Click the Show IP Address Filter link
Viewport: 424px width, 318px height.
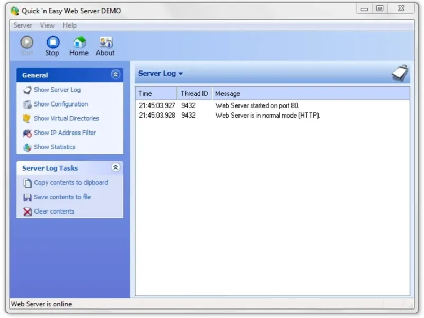click(65, 133)
